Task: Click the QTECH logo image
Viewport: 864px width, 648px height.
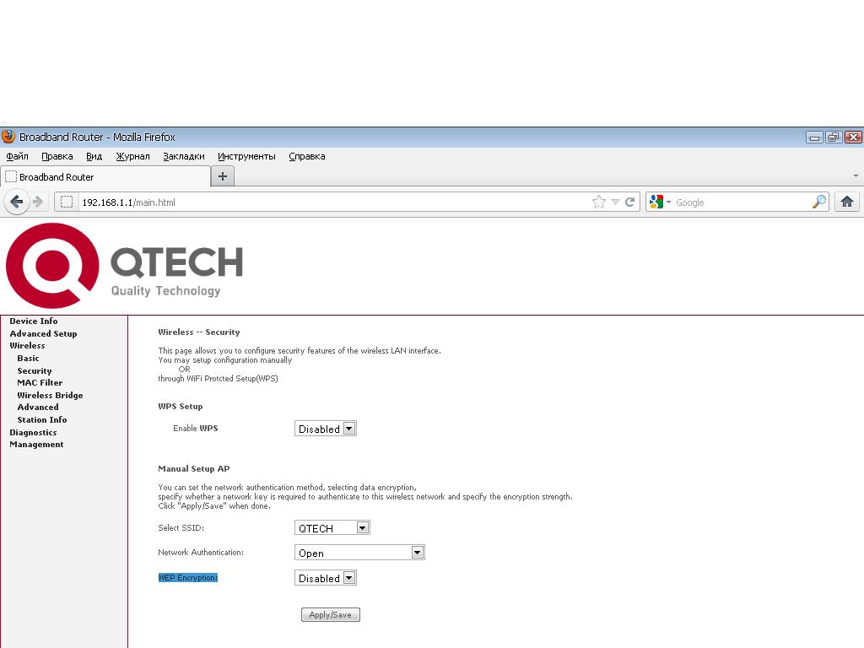Action: 125,266
